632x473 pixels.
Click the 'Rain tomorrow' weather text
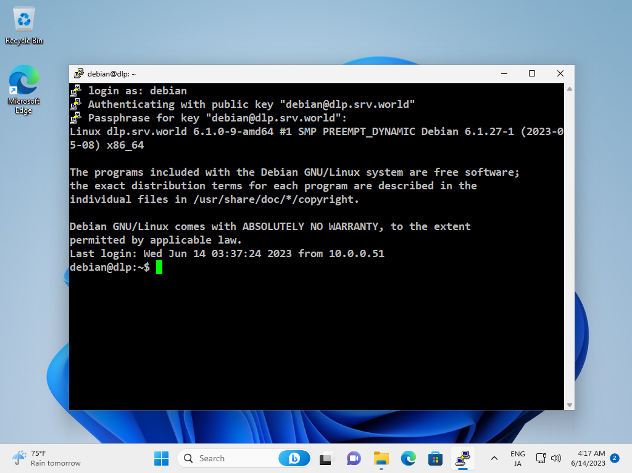pyautogui.click(x=56, y=463)
